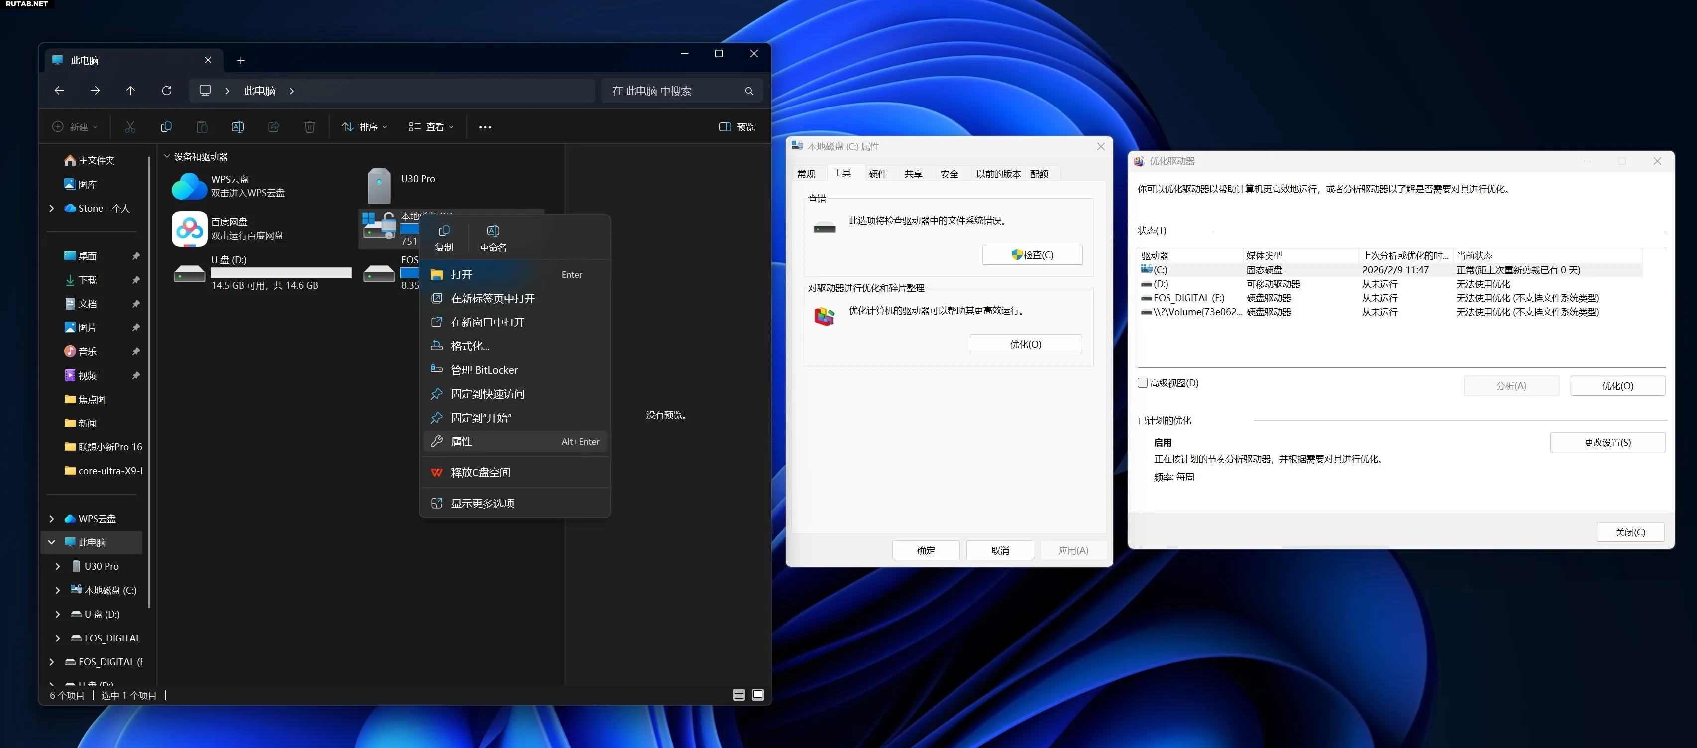Click the U 盘 (D:) capacity bar

pos(281,272)
